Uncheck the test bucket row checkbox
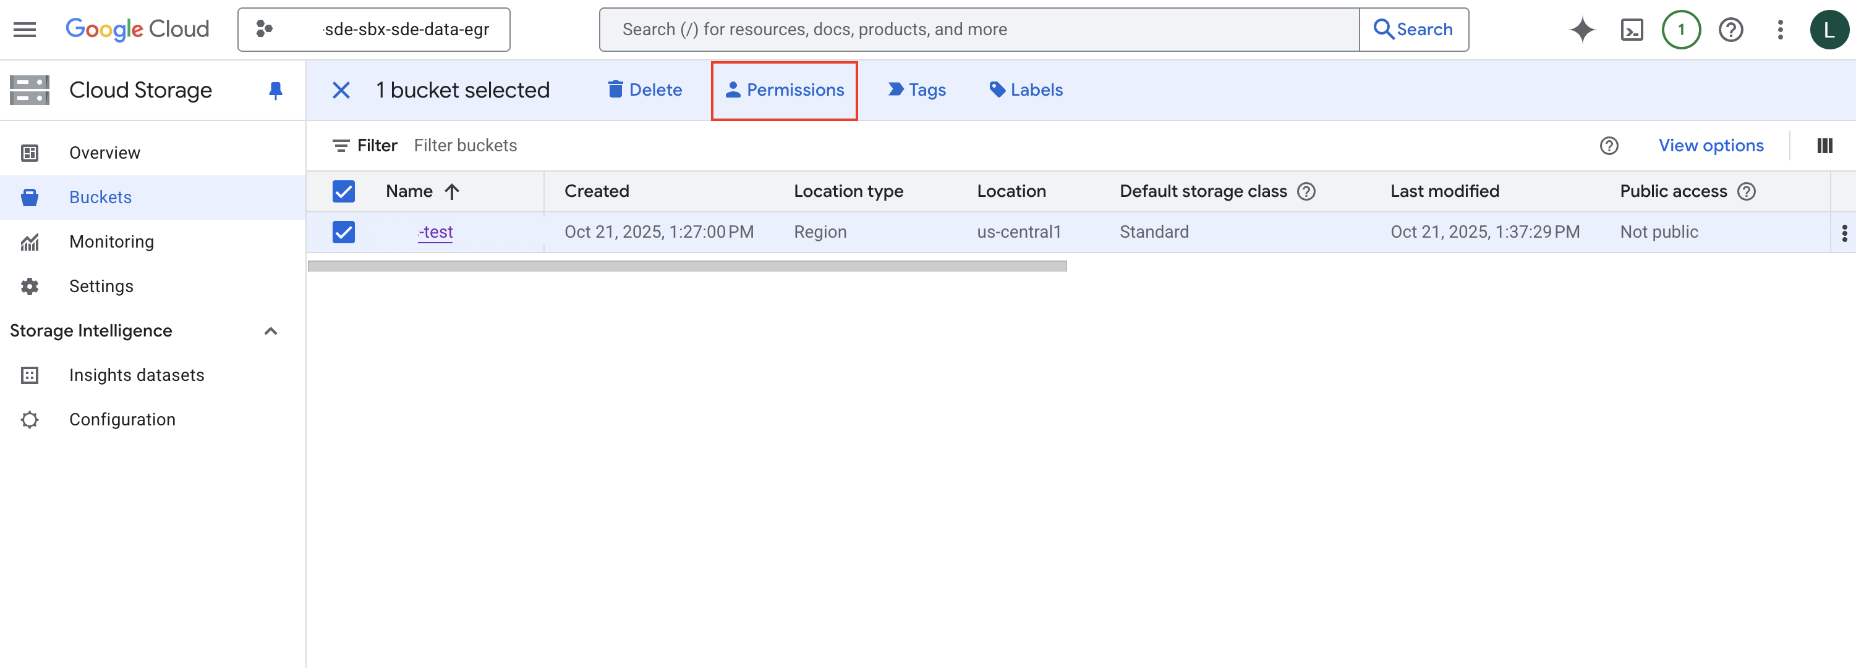The height and width of the screenshot is (668, 1856). (x=344, y=233)
